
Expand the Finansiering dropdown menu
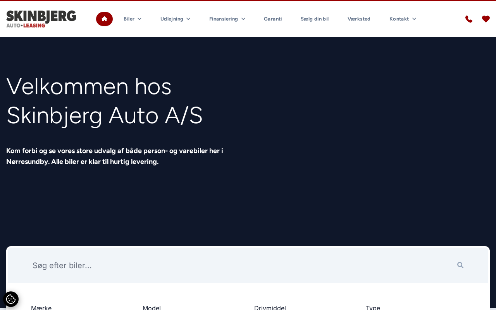pyautogui.click(x=227, y=19)
